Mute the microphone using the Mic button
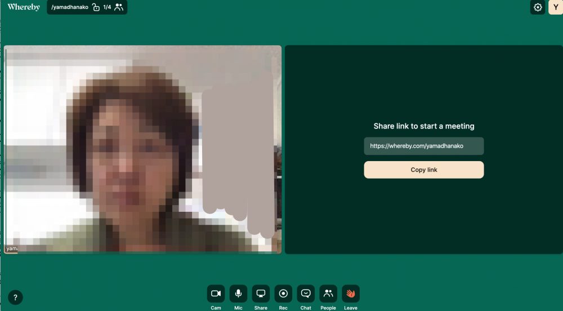This screenshot has width=563, height=311. coord(238,294)
